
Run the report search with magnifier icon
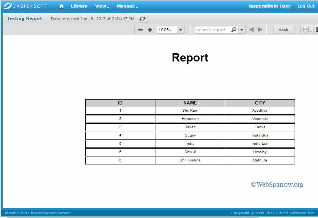[234, 29]
